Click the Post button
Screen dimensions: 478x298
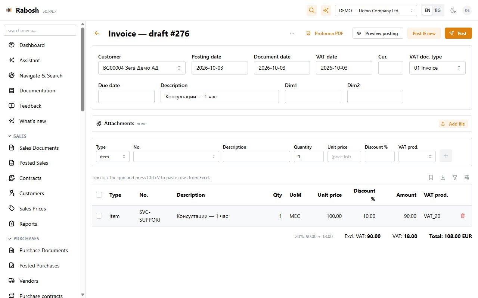(x=458, y=33)
